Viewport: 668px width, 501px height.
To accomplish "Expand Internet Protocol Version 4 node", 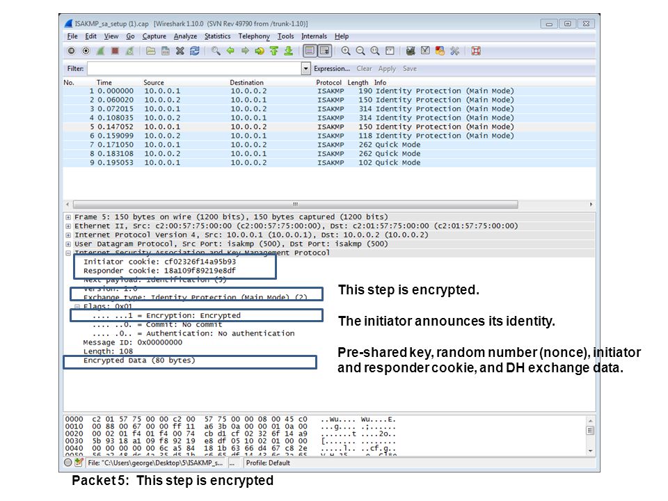I will (x=68, y=235).
